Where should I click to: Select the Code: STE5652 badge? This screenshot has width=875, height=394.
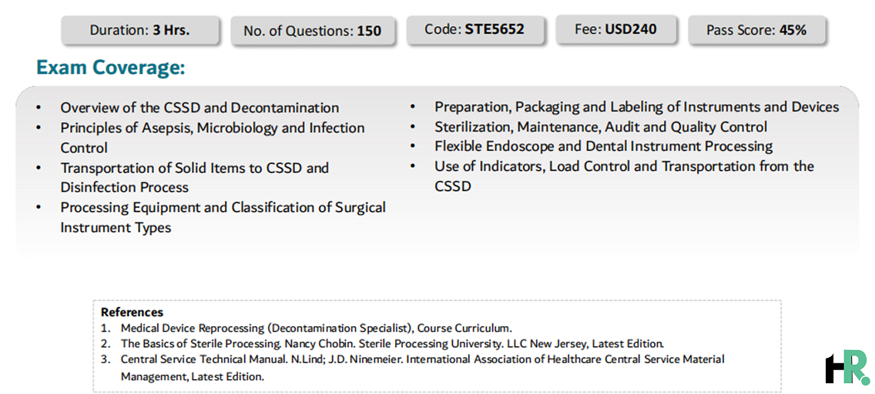474,29
